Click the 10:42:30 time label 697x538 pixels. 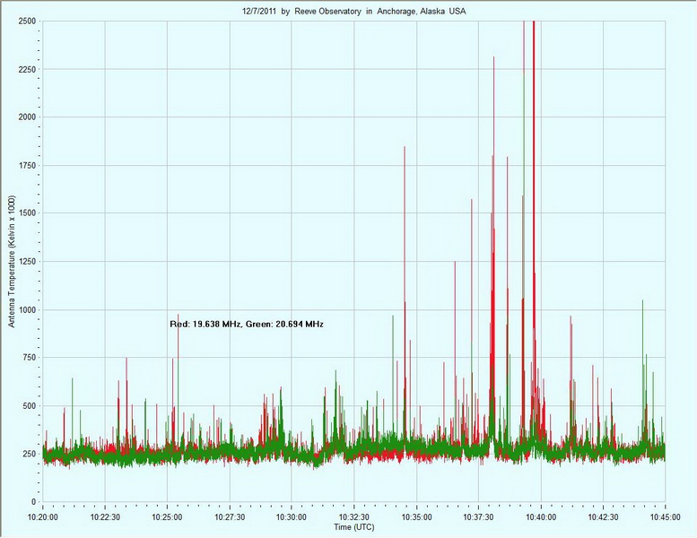click(x=603, y=517)
